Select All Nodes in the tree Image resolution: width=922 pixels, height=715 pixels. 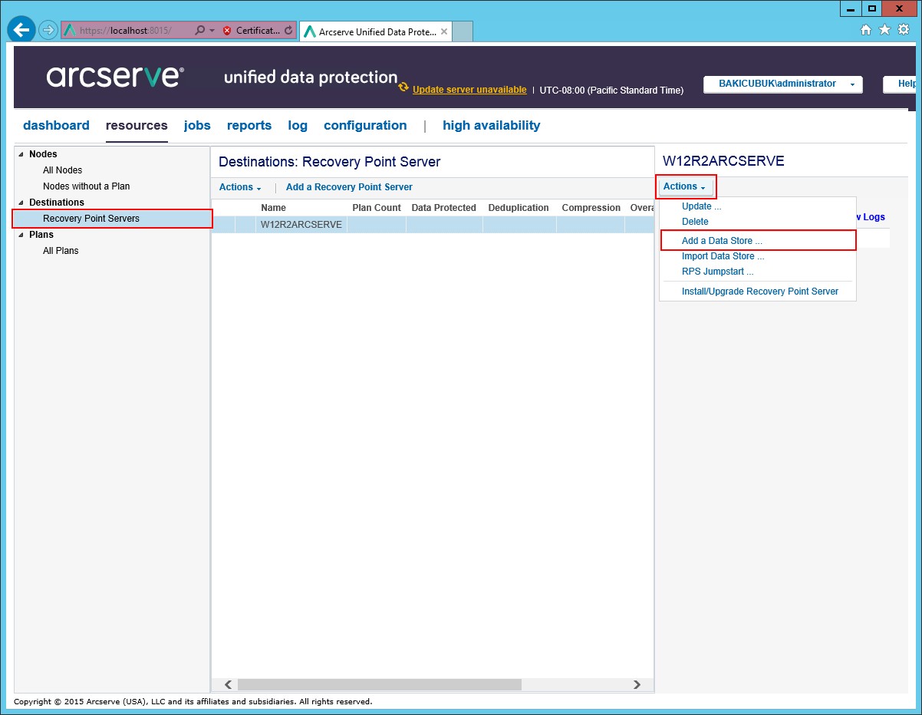tap(62, 170)
